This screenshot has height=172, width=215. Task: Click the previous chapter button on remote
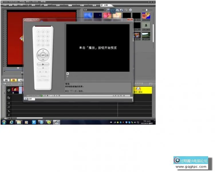(x=40, y=72)
